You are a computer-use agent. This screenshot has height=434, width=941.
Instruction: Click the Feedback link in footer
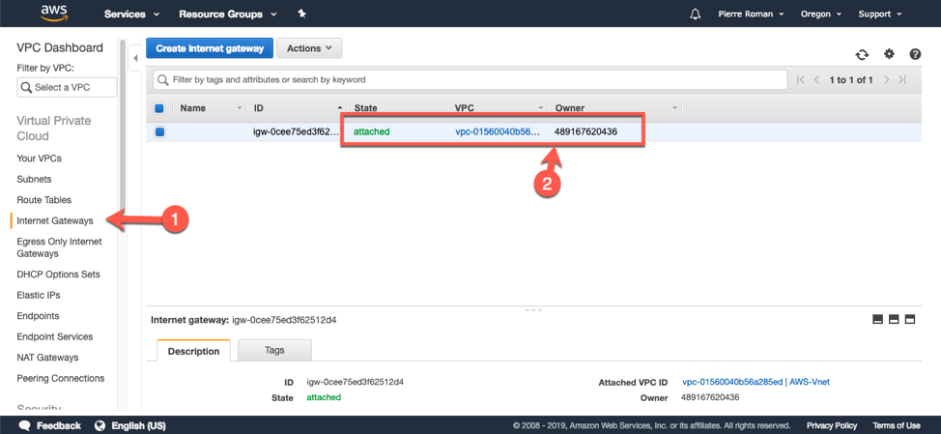coord(59,425)
